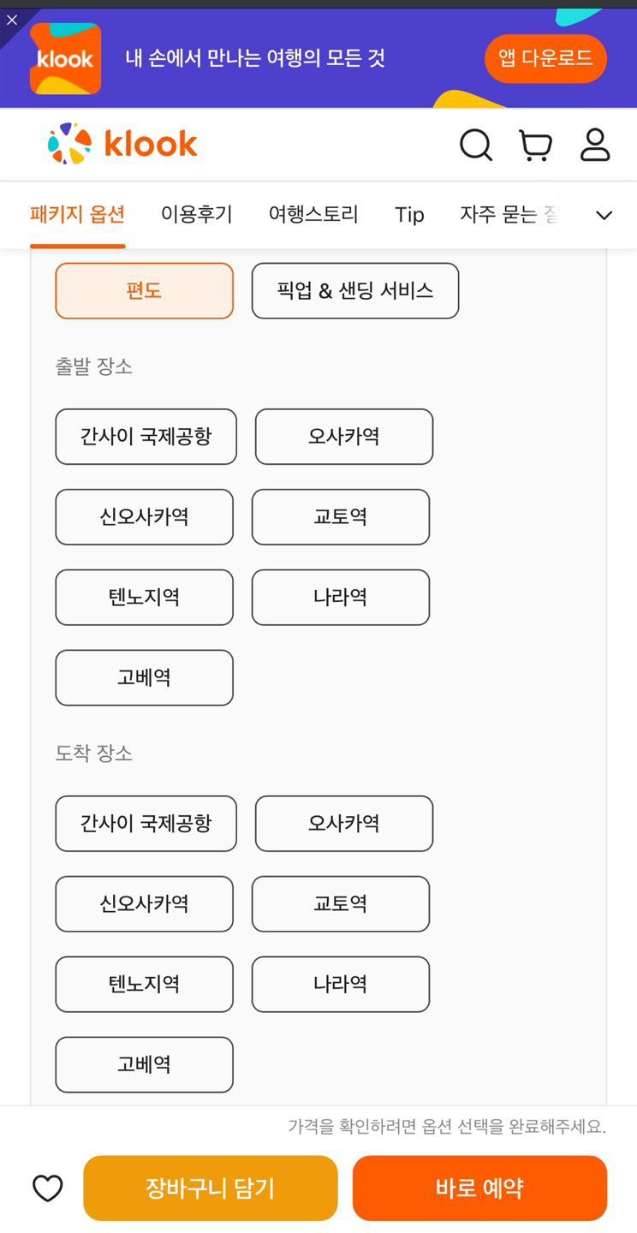
Task: Open the search magnifier icon
Action: (x=475, y=145)
